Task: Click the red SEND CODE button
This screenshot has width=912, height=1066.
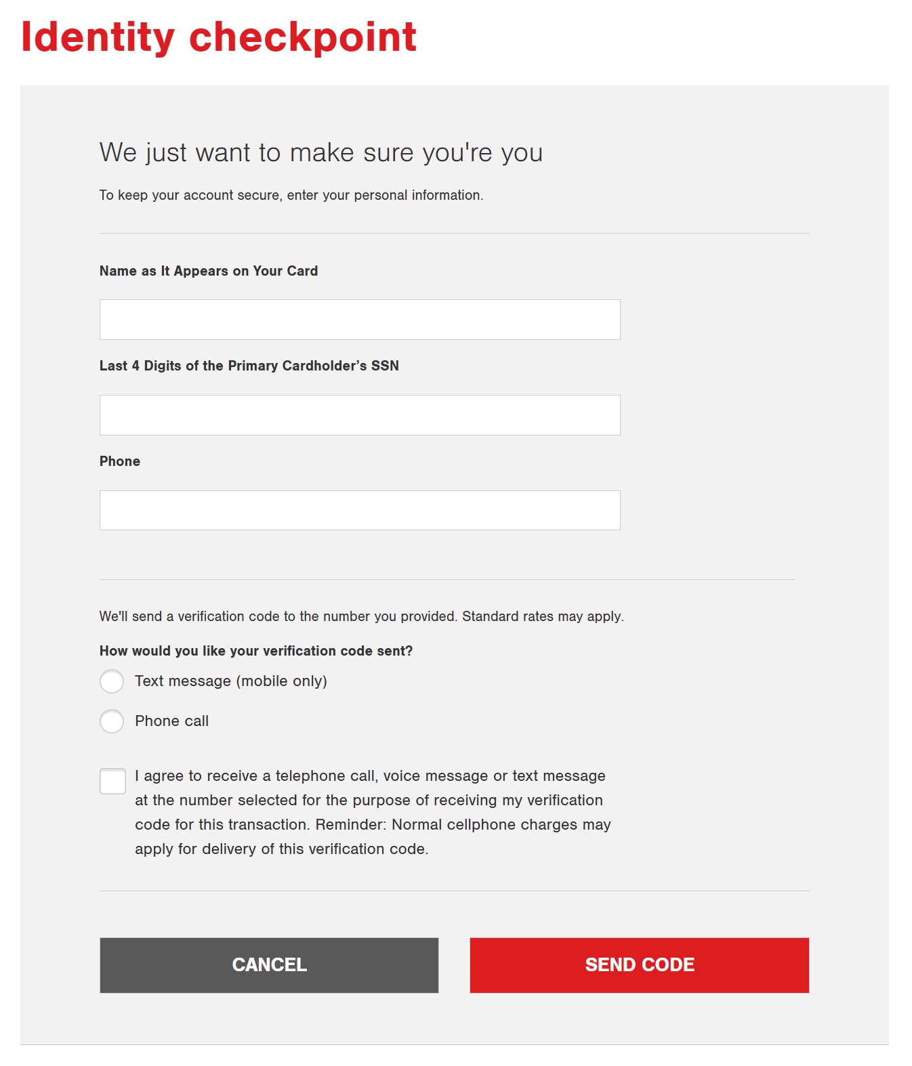Action: pyautogui.click(x=640, y=965)
